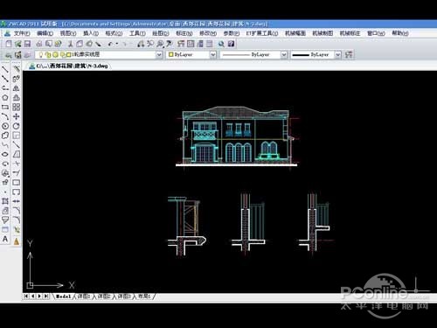437x328 pixels.
Task: Activate the Multiline Text 'A' tool
Action: tap(5, 239)
